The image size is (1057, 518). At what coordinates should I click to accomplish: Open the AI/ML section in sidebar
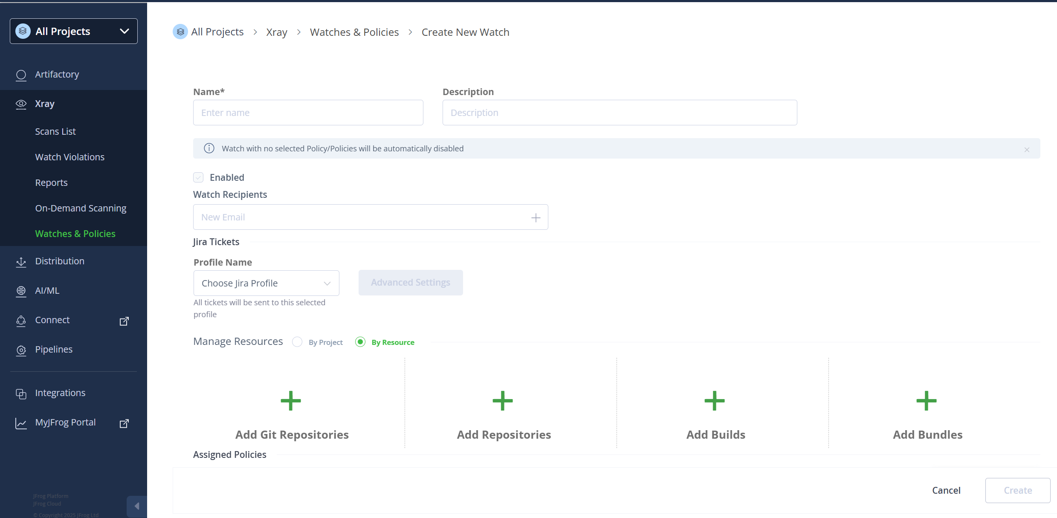point(47,291)
